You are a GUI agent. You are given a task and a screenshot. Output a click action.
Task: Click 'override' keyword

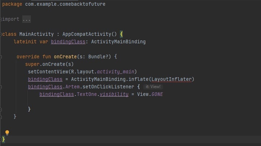click(x=28, y=57)
